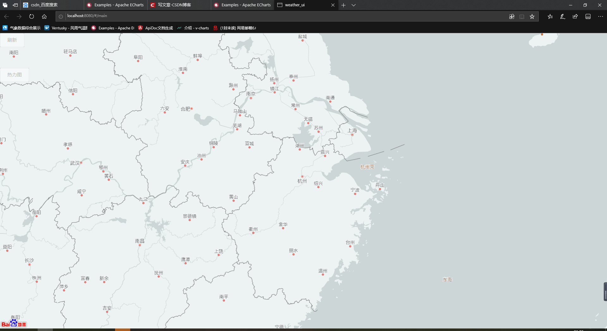Open site information icon in address bar
This screenshot has width=607, height=331.
click(x=61, y=16)
